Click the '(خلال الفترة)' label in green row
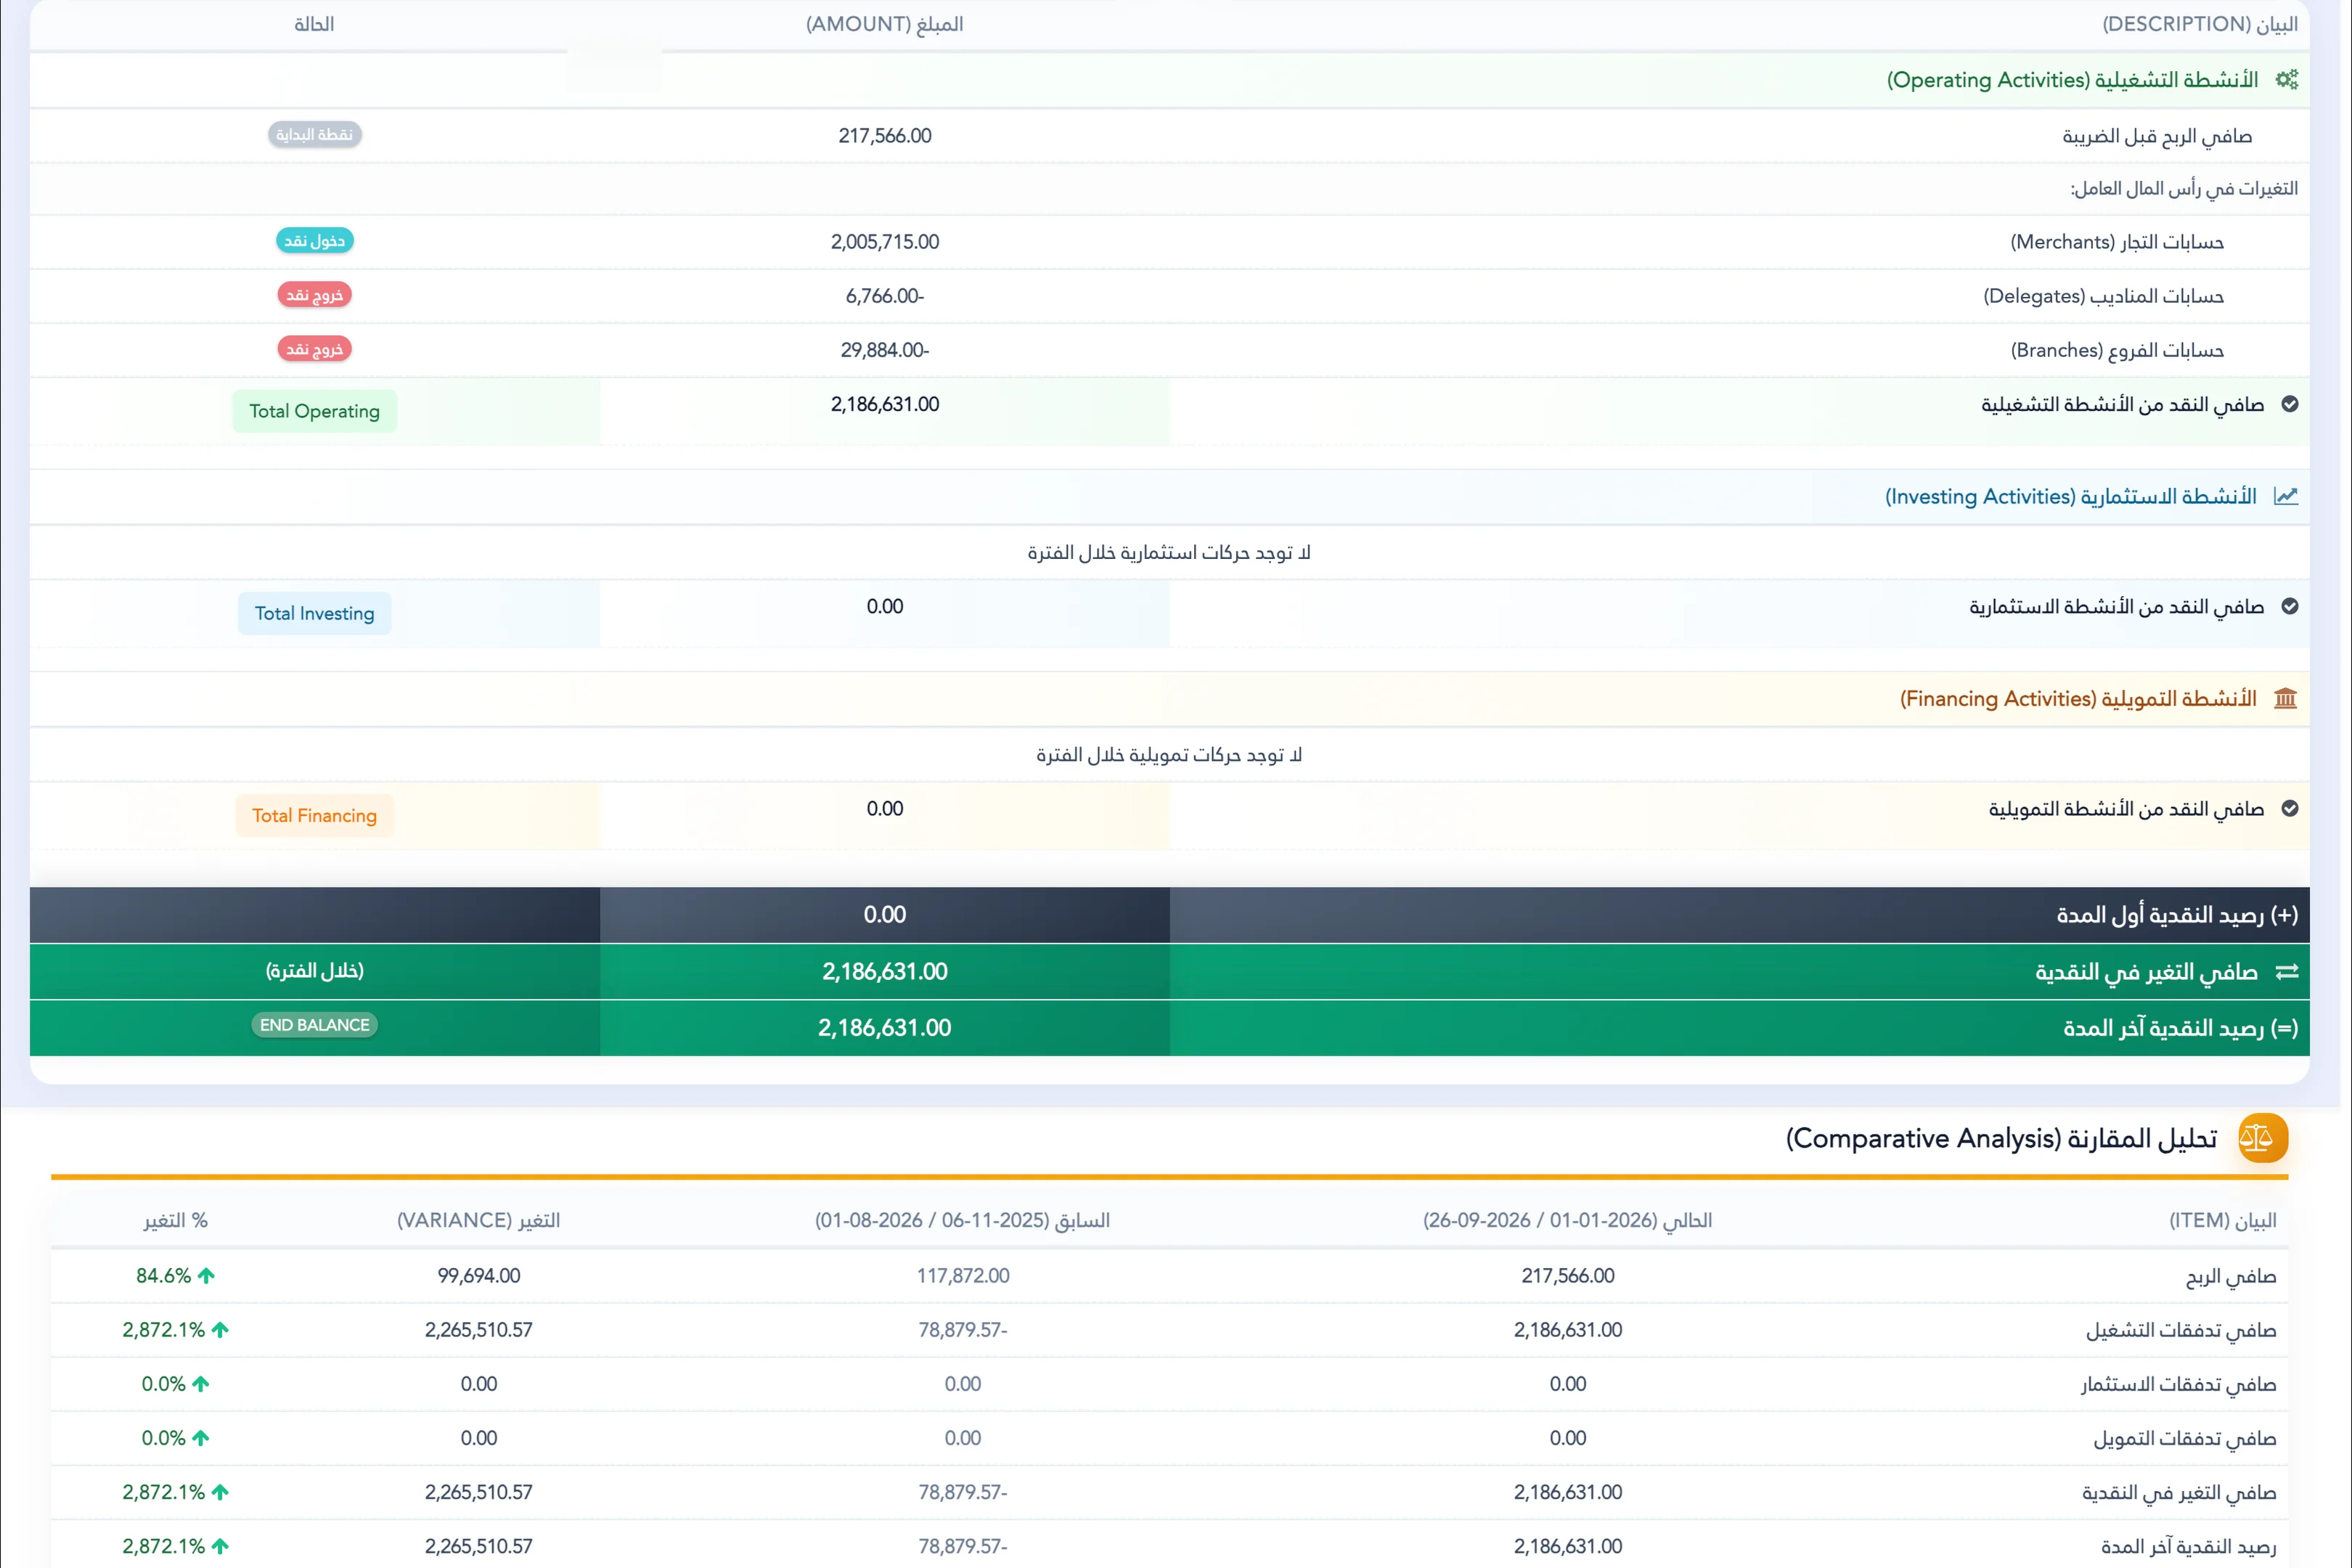This screenshot has width=2352, height=1568. click(314, 971)
